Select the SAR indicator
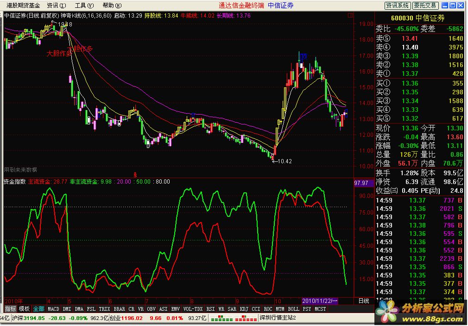Viewport: 468px width, 326px height. click(232, 309)
